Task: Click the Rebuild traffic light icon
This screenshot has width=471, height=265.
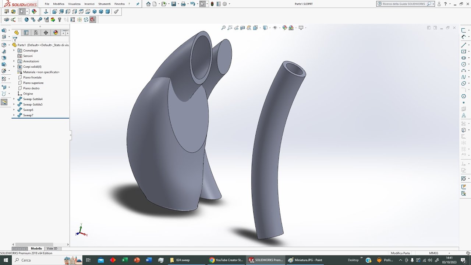Action: [212, 4]
